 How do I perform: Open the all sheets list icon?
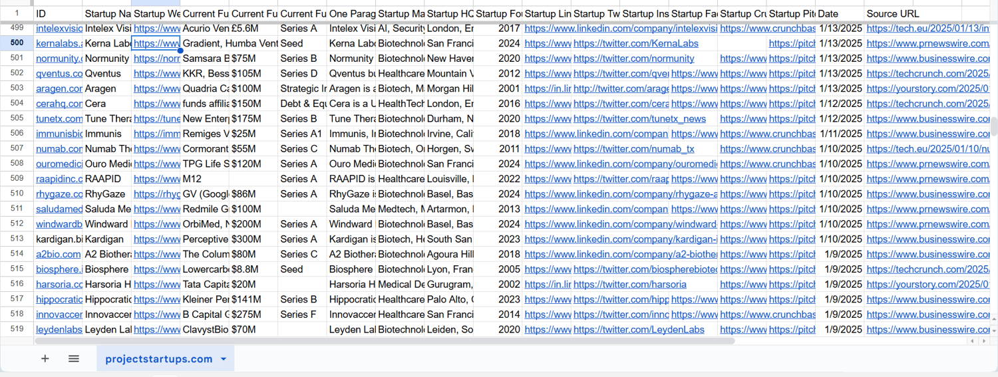point(74,359)
